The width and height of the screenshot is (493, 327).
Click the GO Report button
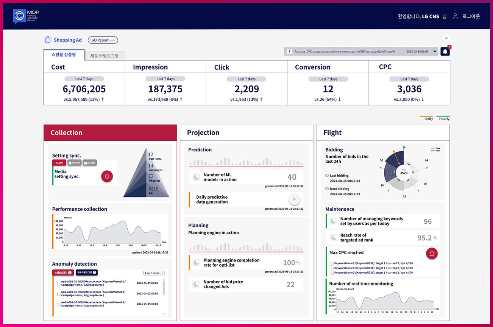point(103,40)
